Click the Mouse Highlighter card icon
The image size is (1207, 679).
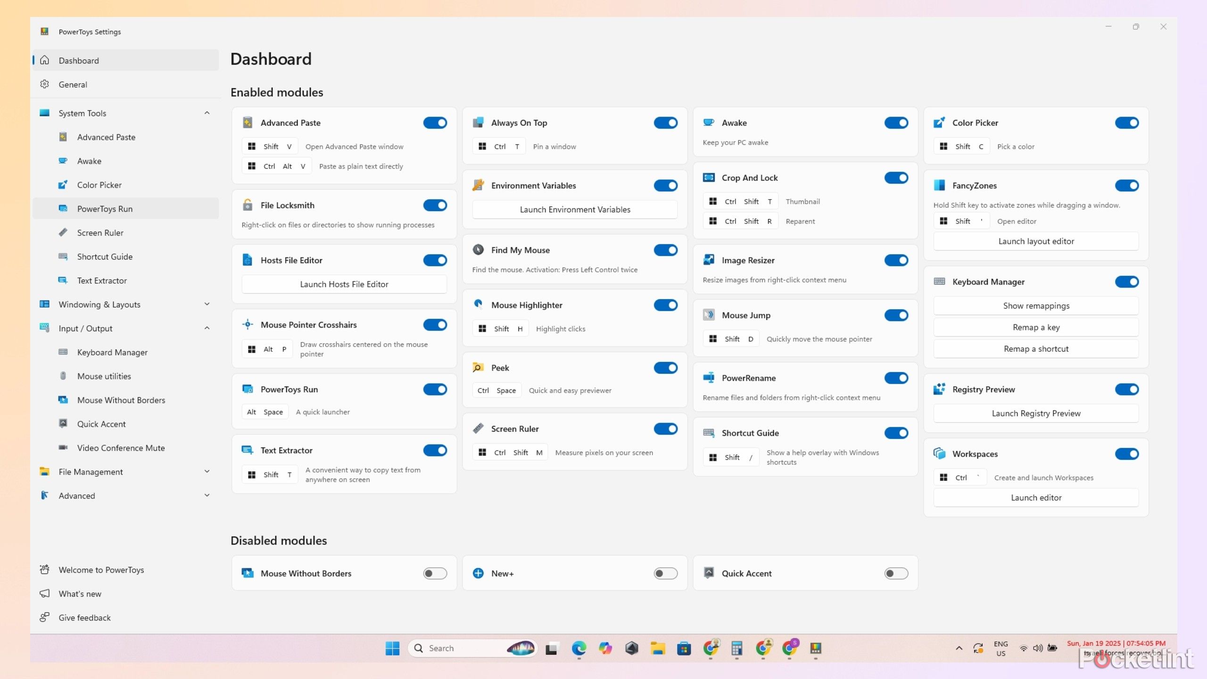[x=478, y=305]
